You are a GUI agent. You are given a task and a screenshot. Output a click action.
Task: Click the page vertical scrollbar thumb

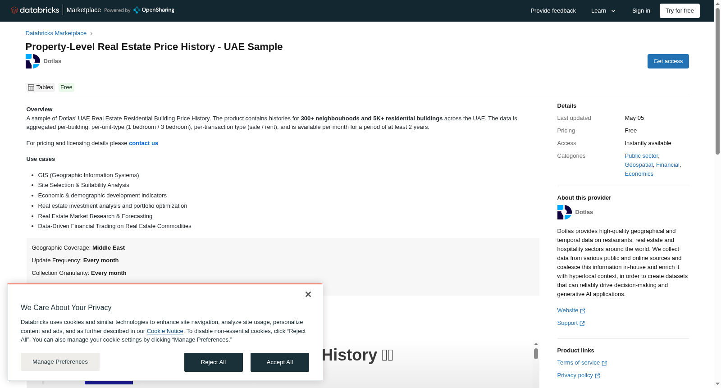point(717,81)
